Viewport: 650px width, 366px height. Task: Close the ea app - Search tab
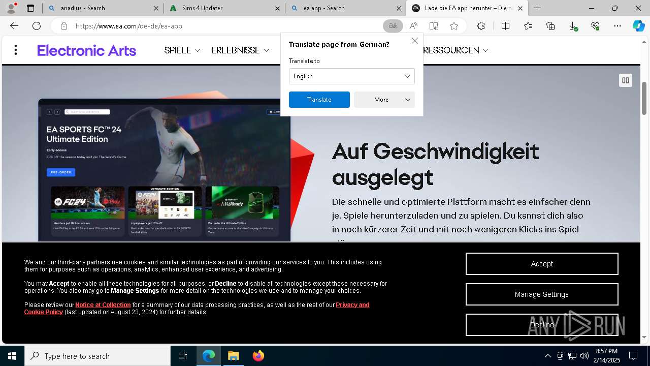(399, 8)
